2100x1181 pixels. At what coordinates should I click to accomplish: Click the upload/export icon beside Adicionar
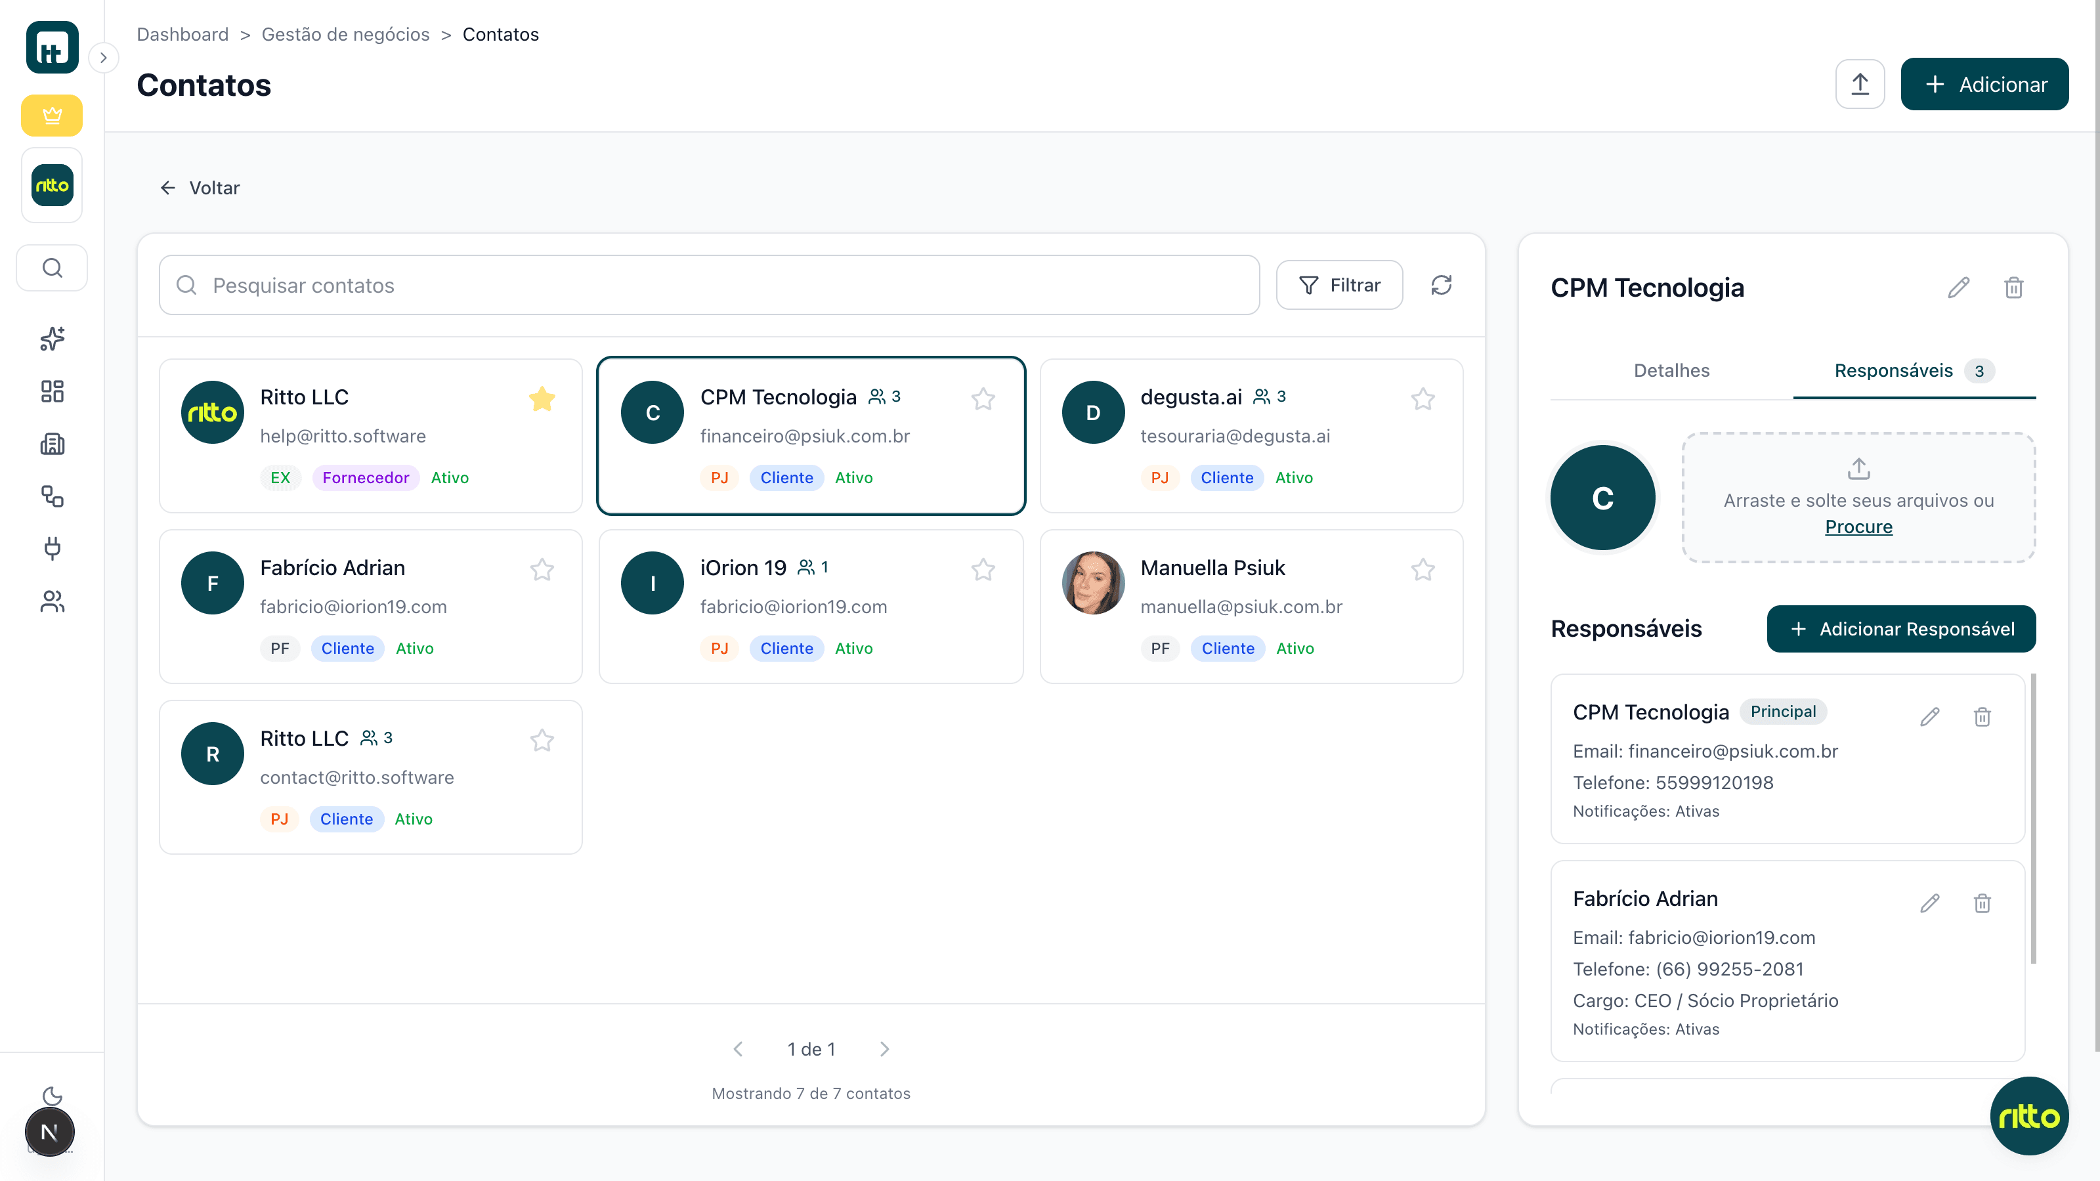click(1860, 84)
